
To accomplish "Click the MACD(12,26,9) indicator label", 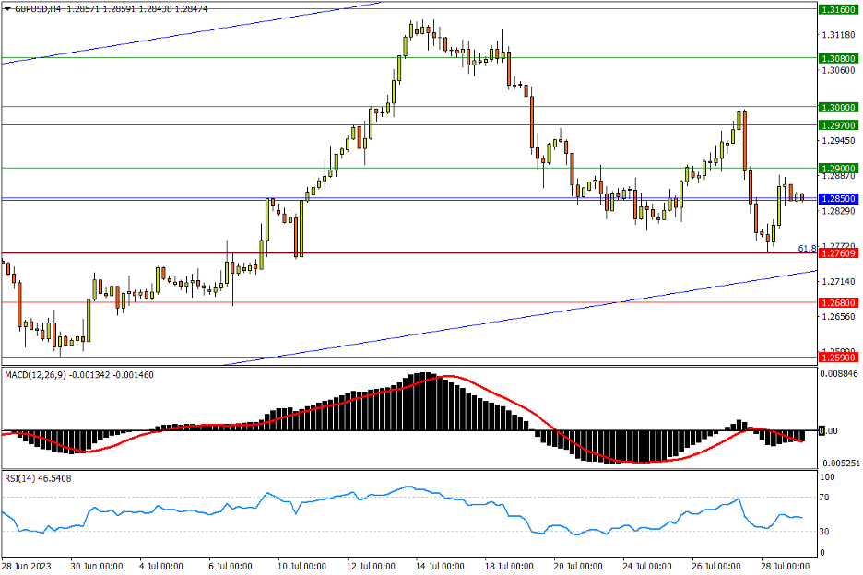I will click(39, 374).
